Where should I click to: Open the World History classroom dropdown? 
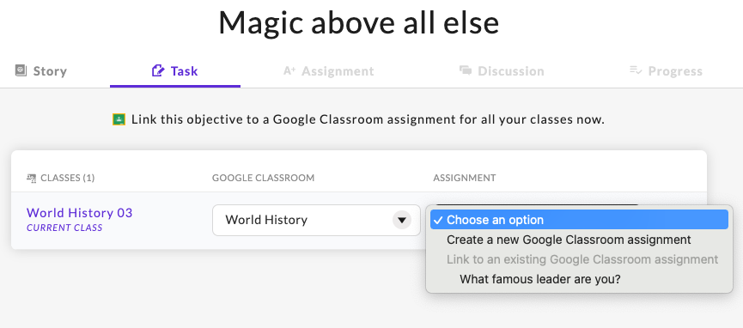(316, 220)
